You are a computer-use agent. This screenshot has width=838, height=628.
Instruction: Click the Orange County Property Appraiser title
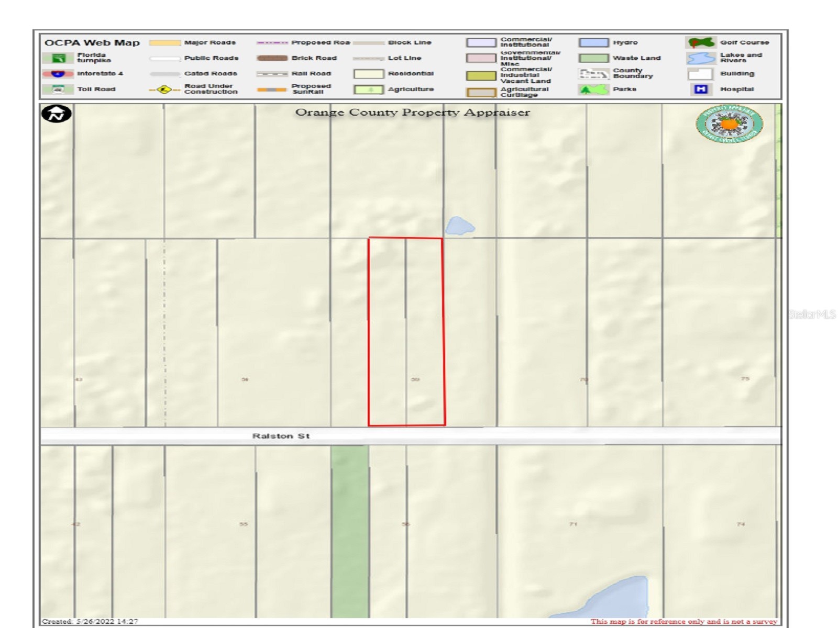[x=413, y=112]
